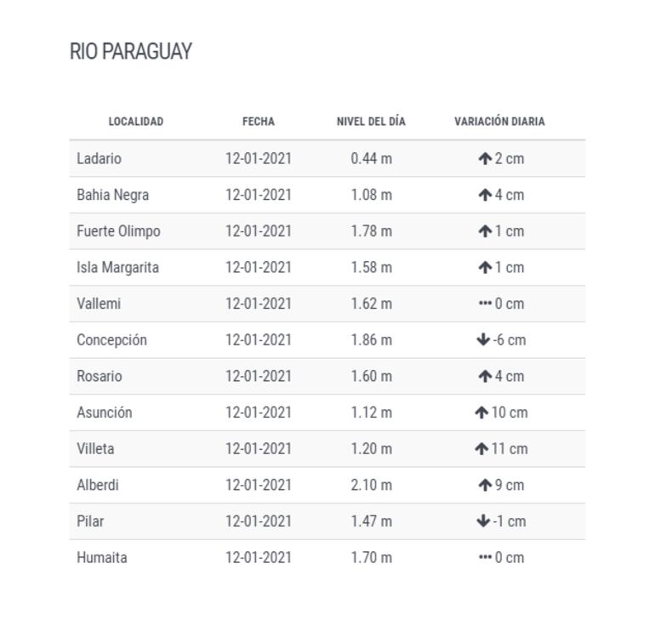Select the Isla Margarita locality name

(117, 268)
